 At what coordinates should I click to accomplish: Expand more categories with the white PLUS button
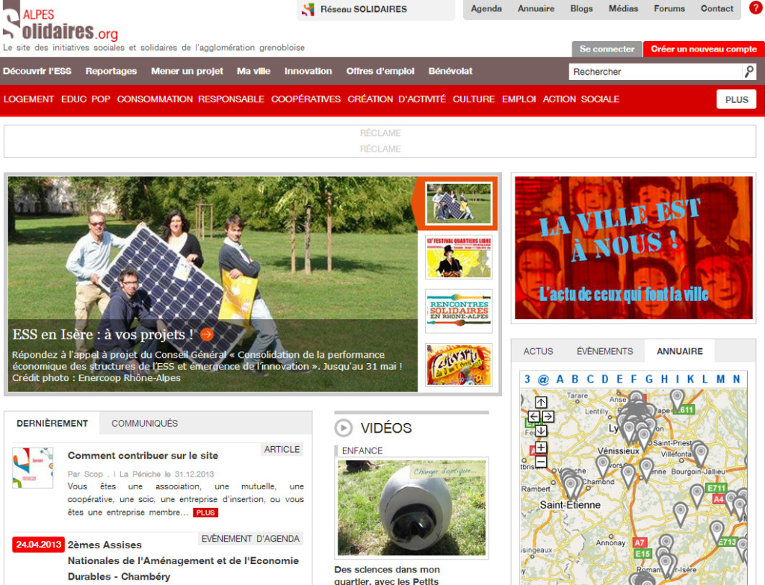736,99
